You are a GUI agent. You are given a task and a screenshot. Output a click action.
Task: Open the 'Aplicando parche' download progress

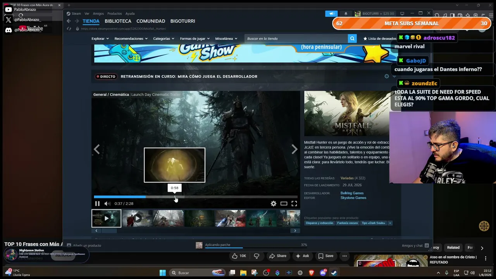point(252,245)
